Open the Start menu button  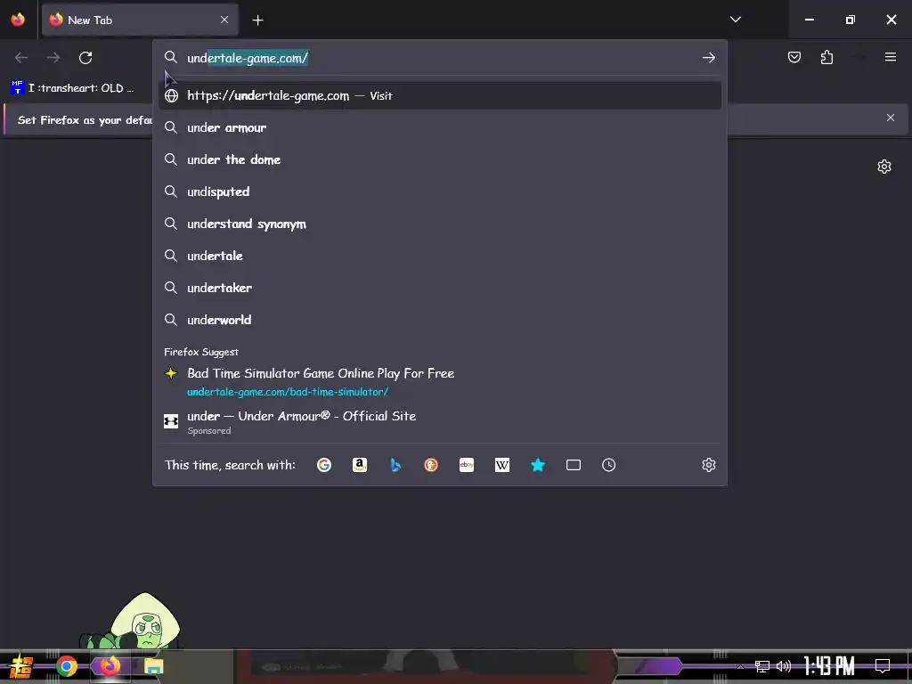(21, 666)
